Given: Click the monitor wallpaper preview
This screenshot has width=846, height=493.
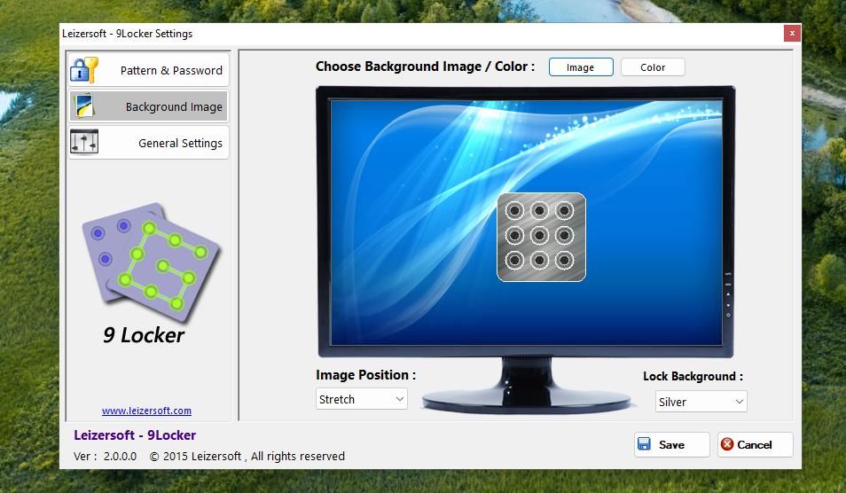Looking at the screenshot, I should (x=526, y=222).
